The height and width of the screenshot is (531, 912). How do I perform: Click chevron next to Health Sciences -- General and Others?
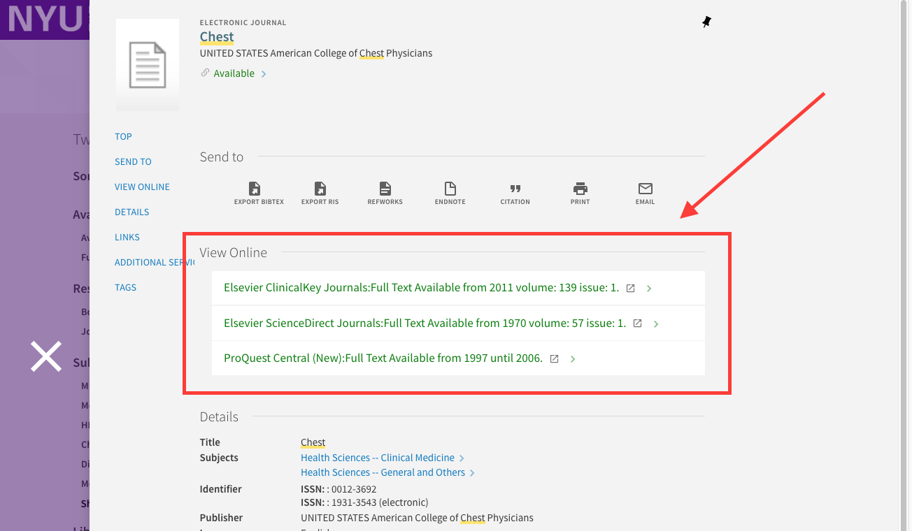472,473
